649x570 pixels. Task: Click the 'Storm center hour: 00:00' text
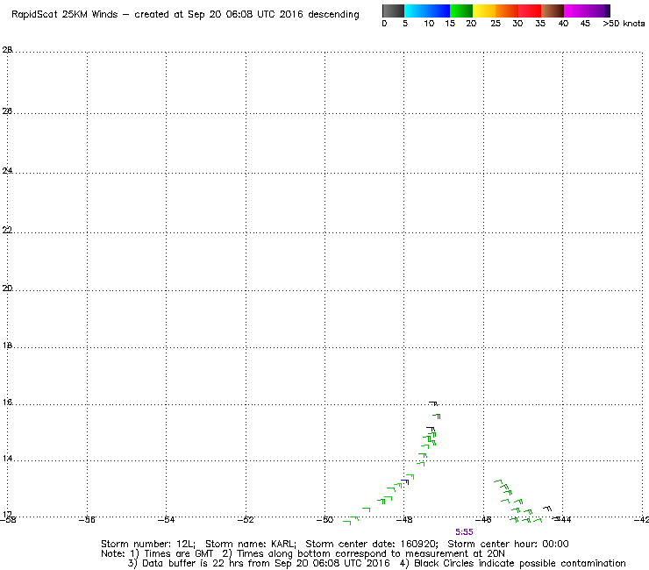tap(509, 544)
